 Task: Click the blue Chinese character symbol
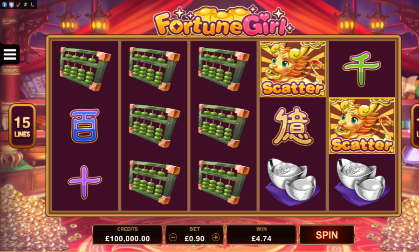[x=84, y=125]
